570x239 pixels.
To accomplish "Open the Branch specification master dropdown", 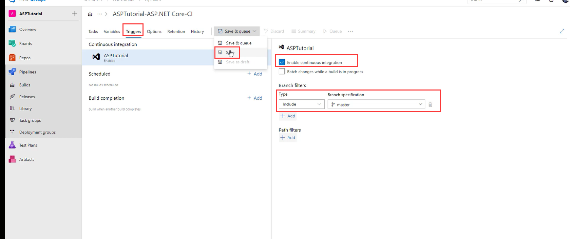I will 376,104.
